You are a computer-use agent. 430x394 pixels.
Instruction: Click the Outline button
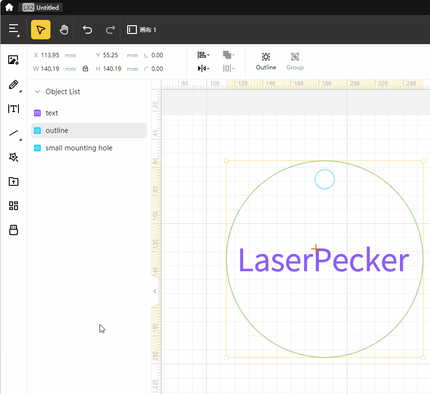(x=266, y=62)
